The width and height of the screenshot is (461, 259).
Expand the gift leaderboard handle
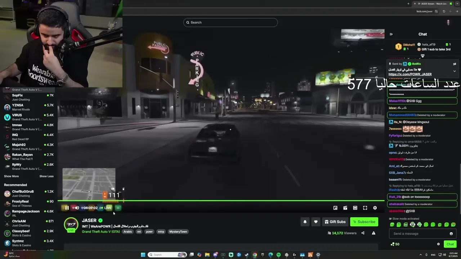click(x=422, y=56)
